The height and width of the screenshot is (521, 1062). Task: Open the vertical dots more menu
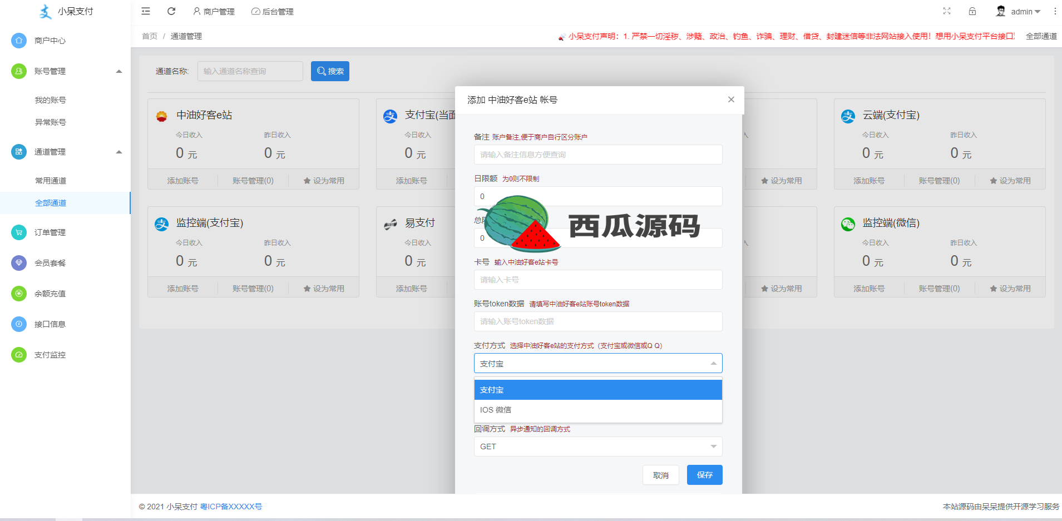(1055, 11)
